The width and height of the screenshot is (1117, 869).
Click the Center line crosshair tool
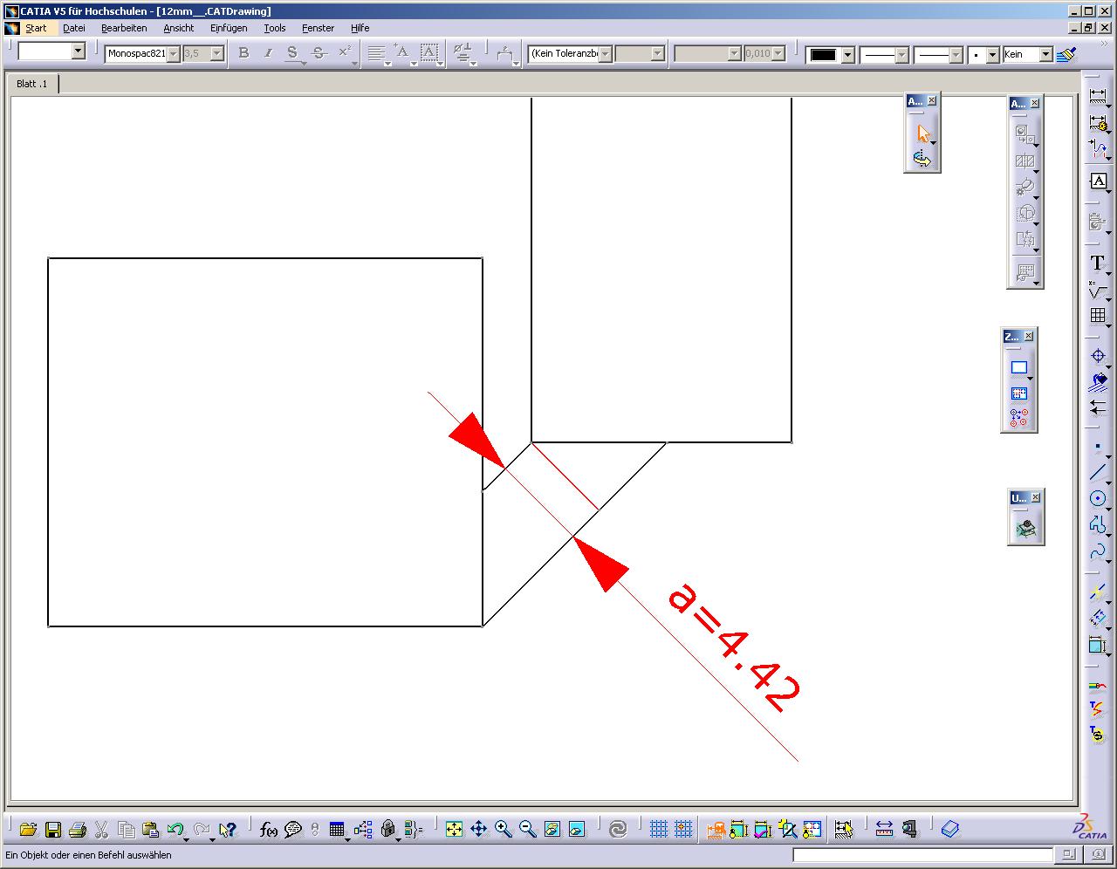click(x=1098, y=355)
